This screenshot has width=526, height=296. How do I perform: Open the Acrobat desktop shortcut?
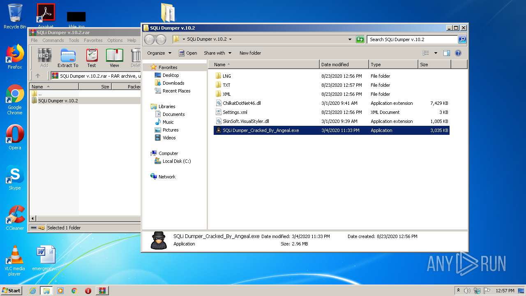click(46, 16)
